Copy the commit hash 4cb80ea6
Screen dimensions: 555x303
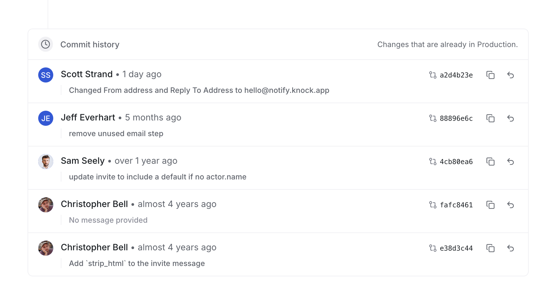(490, 162)
